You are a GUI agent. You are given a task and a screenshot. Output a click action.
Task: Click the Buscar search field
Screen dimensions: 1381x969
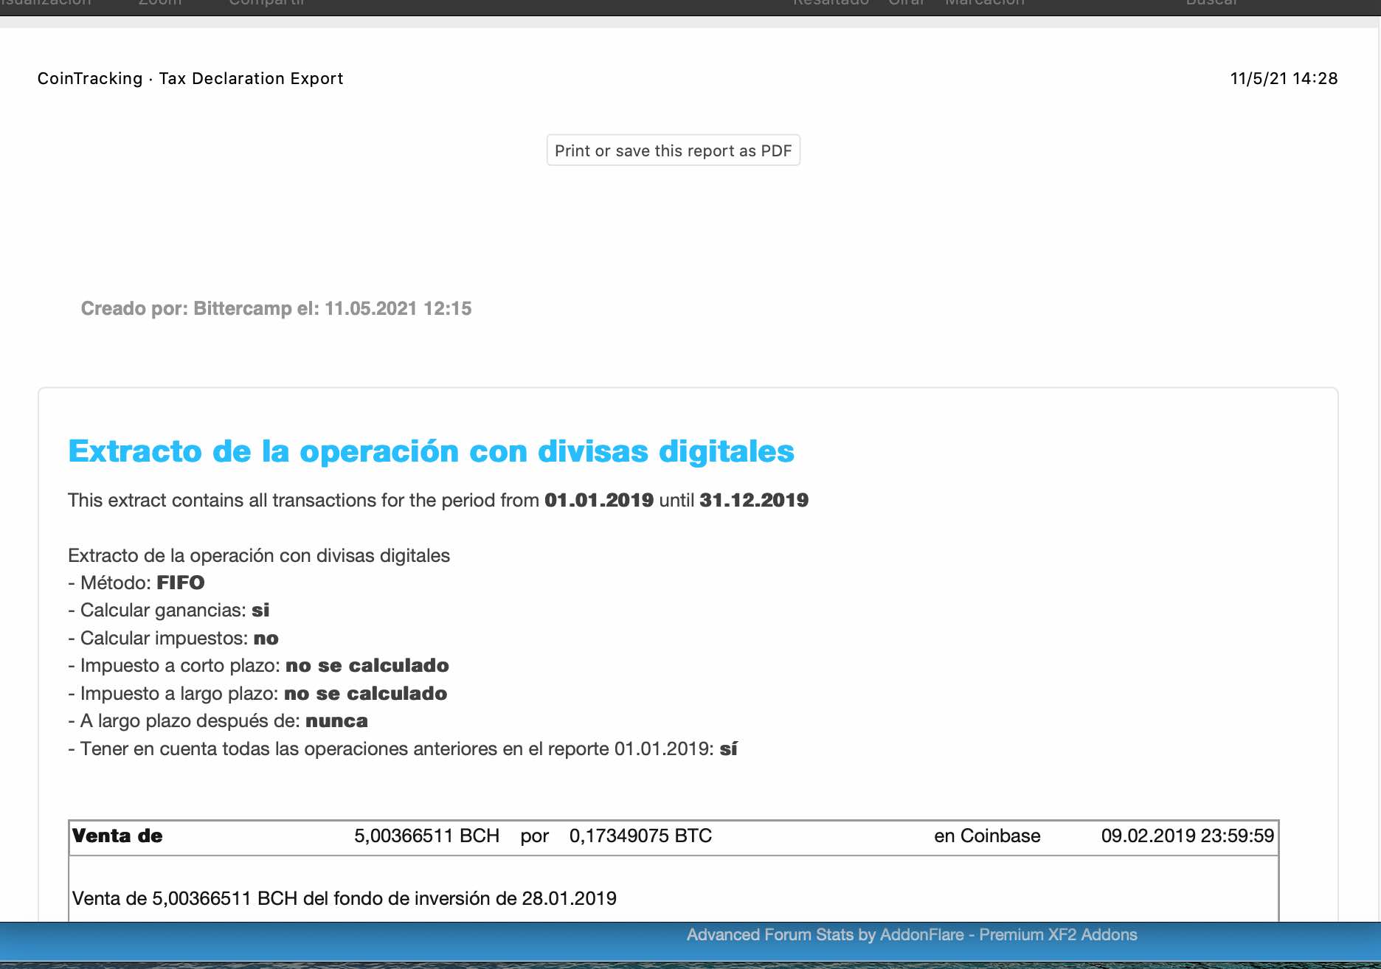click(1212, 3)
